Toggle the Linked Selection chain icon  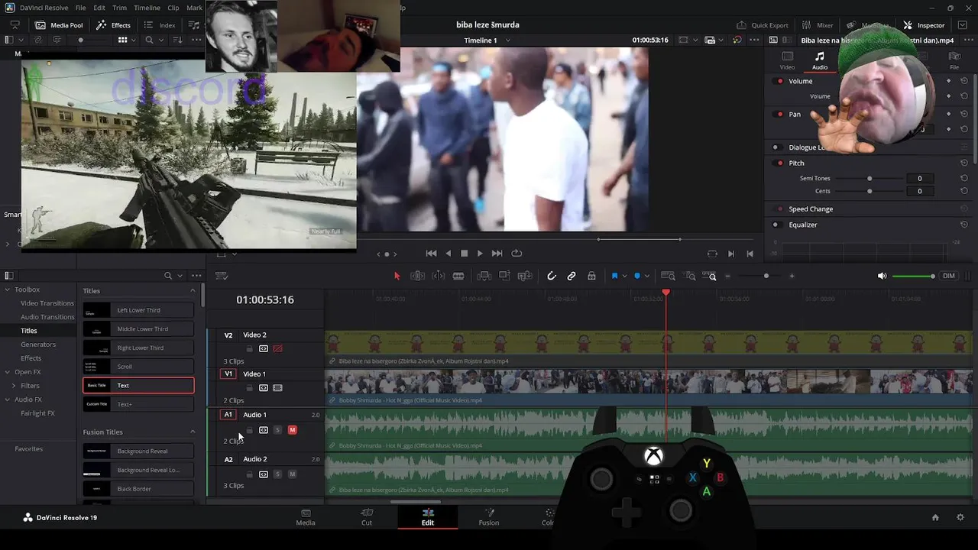(572, 276)
